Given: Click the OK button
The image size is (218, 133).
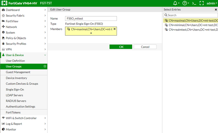Looking at the screenshot, I should click(121, 47).
